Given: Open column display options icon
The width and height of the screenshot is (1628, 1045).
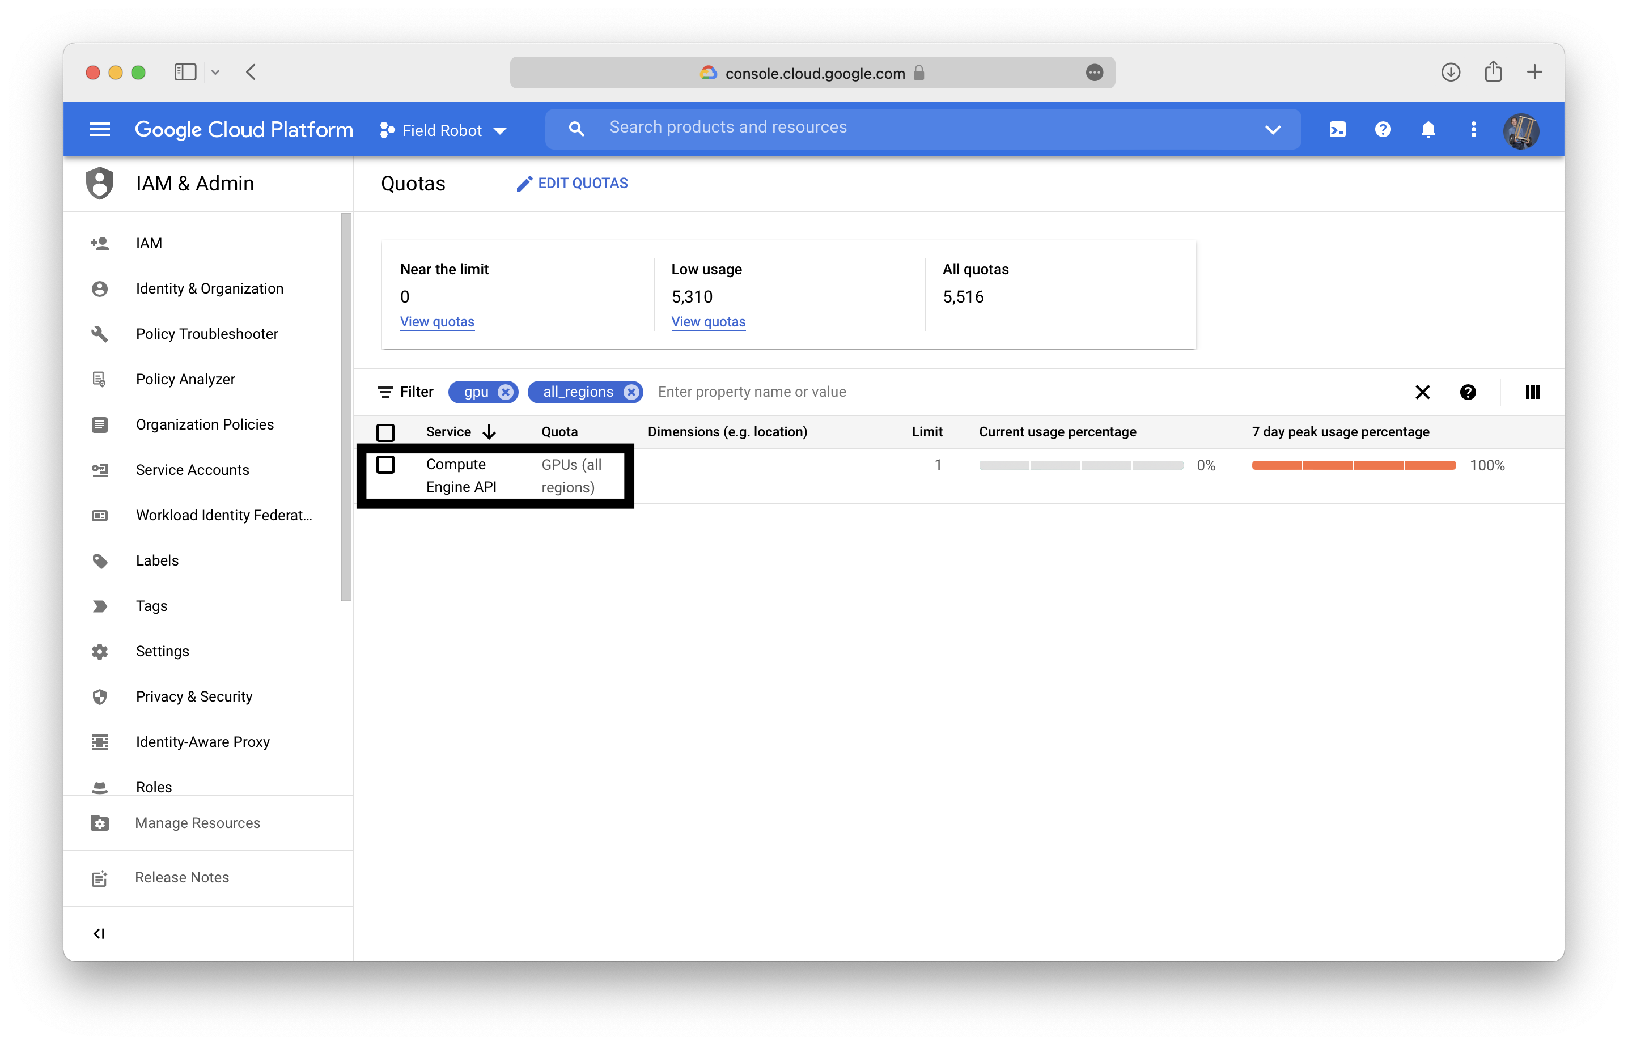Looking at the screenshot, I should click(1532, 392).
